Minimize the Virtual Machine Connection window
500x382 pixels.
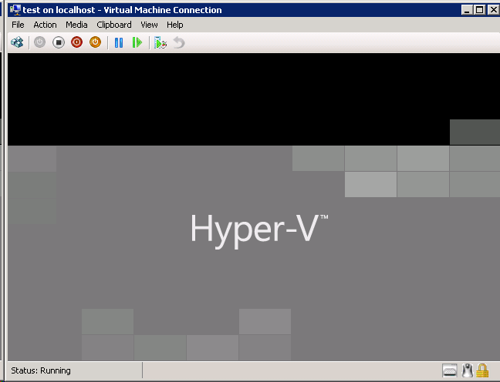[467, 10]
